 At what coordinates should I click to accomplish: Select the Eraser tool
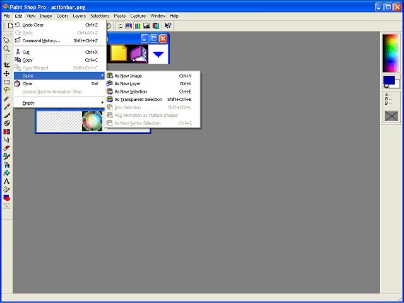(x=7, y=148)
